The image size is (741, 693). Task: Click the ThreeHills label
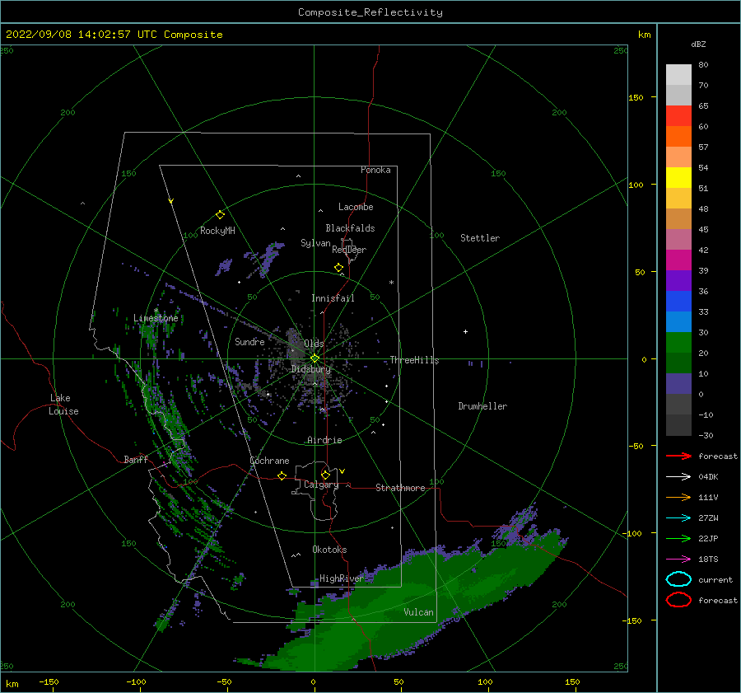click(x=414, y=360)
